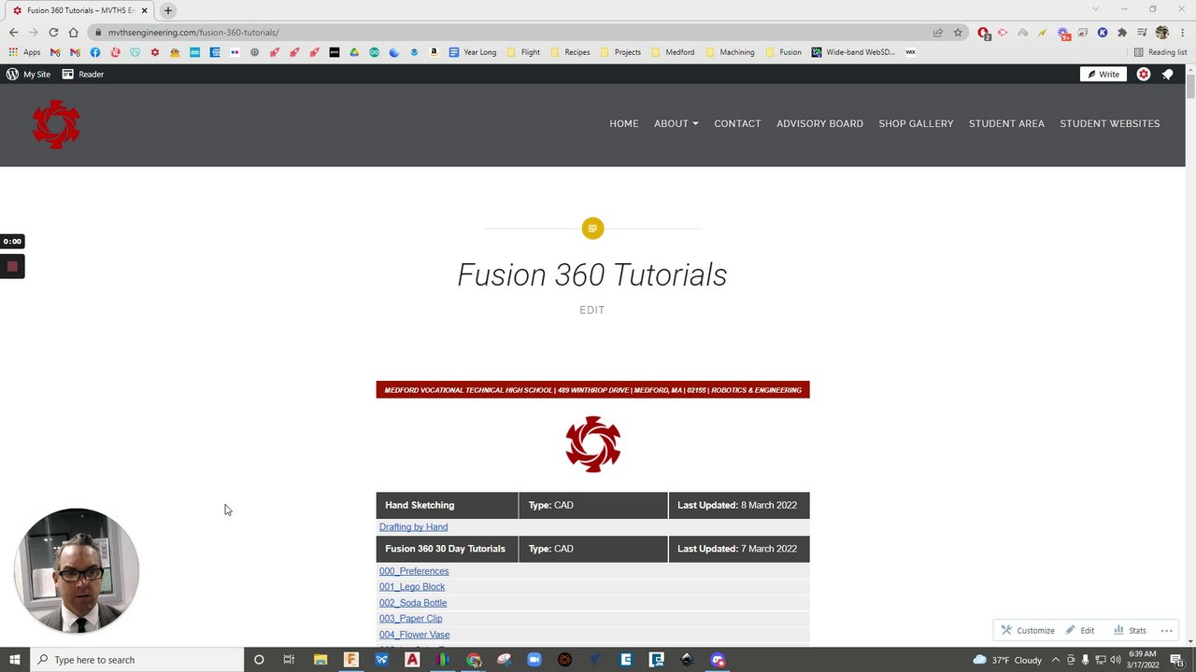Open the Amazon bookmark icon
This screenshot has height=672, width=1196.
pos(434,52)
